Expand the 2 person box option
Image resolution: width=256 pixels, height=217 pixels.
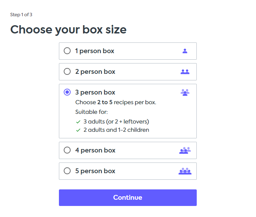[128, 72]
